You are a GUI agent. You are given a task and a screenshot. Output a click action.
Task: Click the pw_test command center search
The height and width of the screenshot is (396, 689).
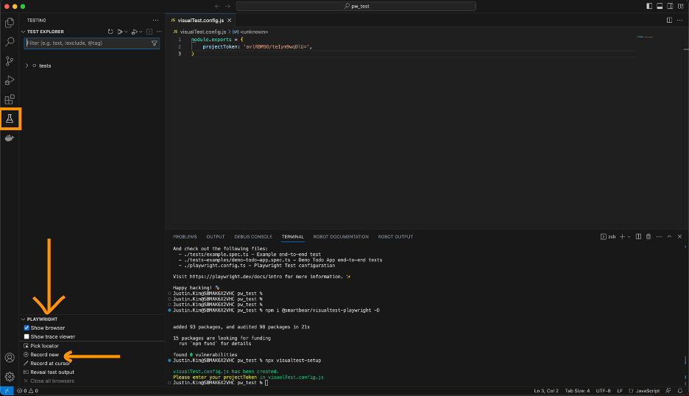356,6
